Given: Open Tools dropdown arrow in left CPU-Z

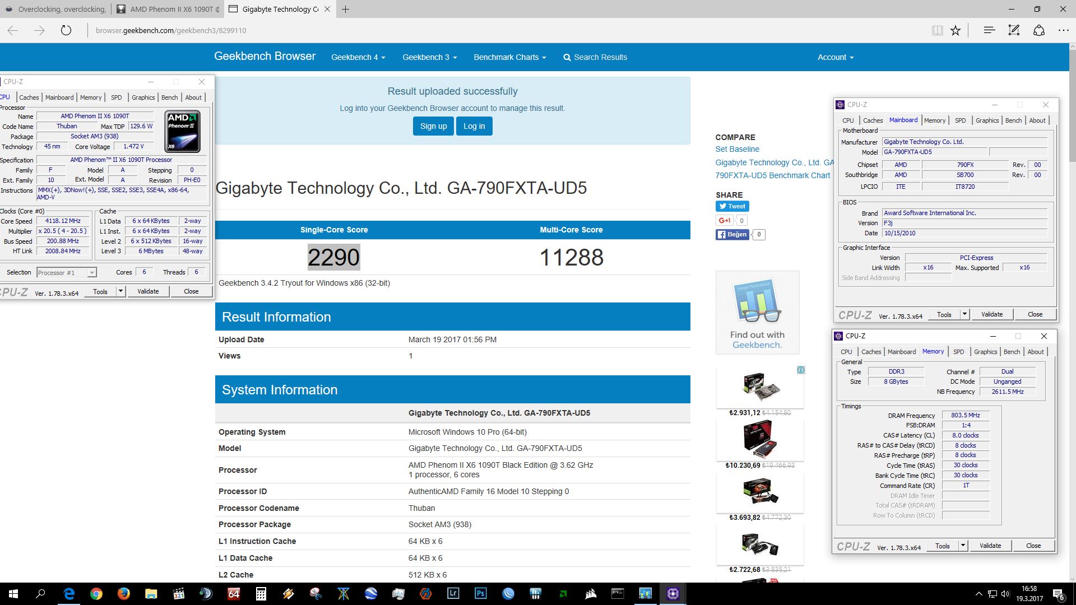Looking at the screenshot, I should 120,291.
